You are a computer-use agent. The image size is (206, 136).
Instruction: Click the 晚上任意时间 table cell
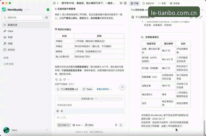[x=65, y=57]
